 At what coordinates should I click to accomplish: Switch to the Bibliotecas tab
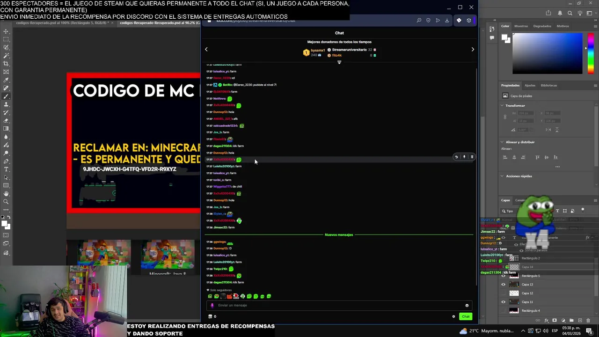[x=549, y=86]
